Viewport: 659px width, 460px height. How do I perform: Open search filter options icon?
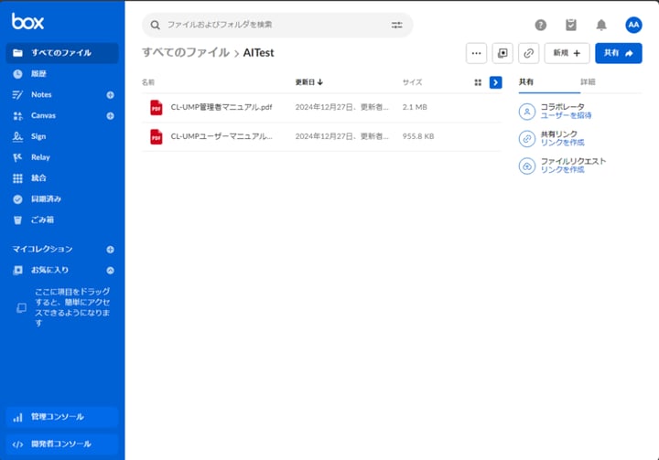396,25
